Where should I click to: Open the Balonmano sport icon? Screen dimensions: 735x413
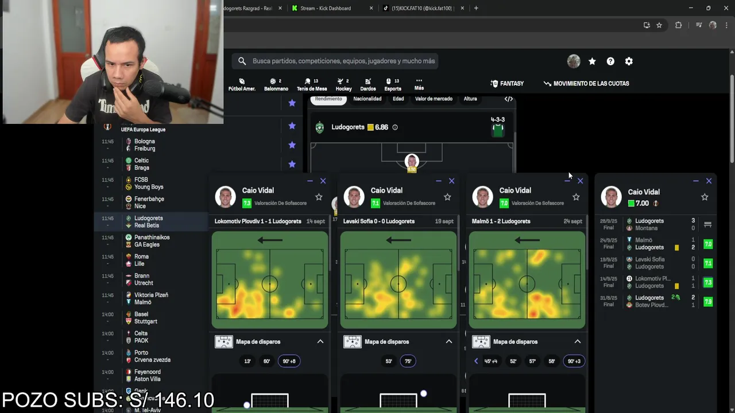276,84
